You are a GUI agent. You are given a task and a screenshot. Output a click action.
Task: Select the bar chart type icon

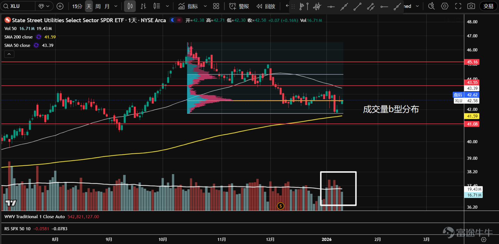click(143, 6)
